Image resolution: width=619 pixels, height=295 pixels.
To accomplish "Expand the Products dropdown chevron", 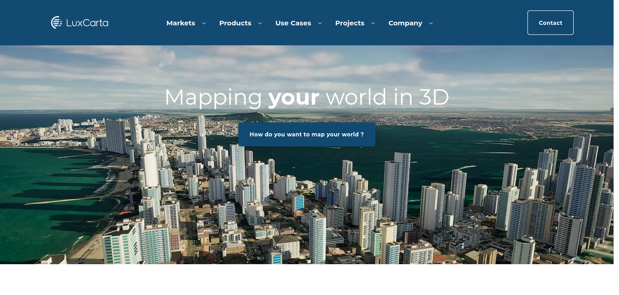I will tap(260, 23).
